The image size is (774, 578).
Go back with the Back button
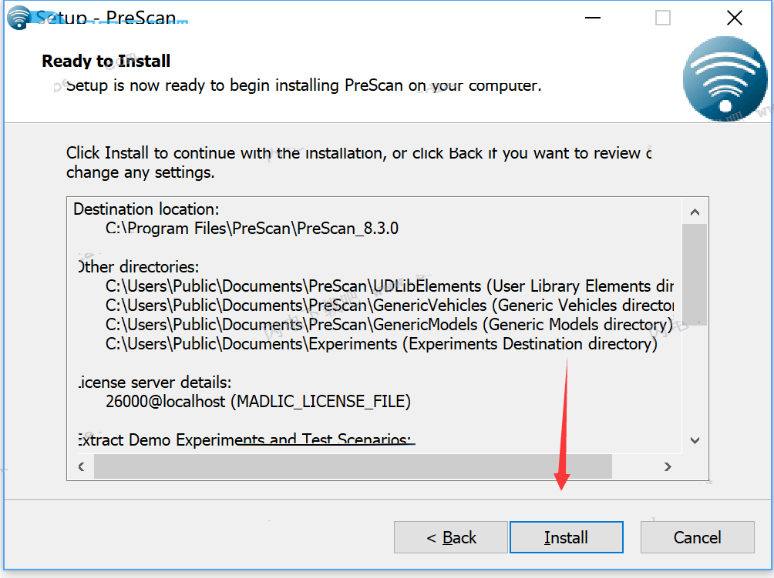451,537
